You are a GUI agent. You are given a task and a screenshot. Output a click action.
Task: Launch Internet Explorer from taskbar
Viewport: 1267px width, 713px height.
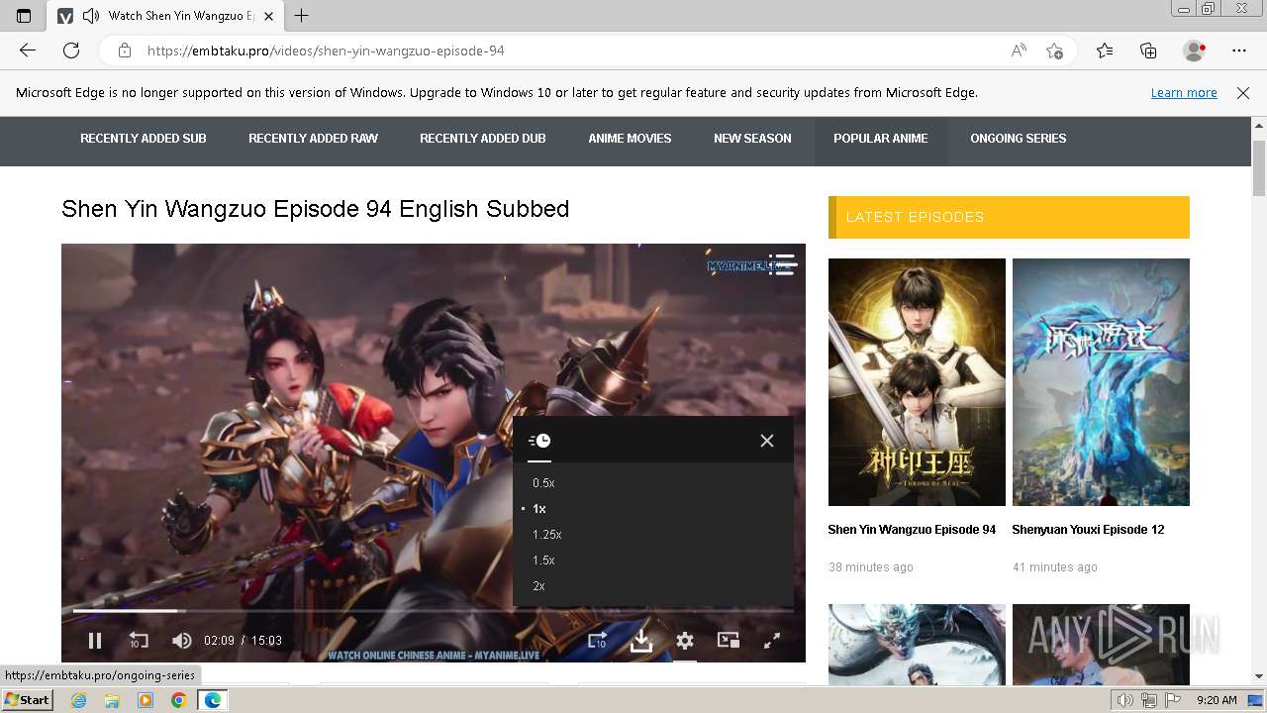tap(79, 700)
